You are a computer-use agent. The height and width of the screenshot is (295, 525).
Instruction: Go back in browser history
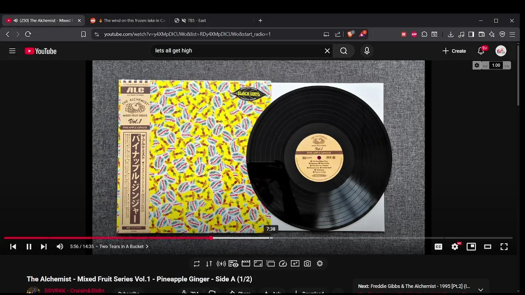tap(7, 34)
